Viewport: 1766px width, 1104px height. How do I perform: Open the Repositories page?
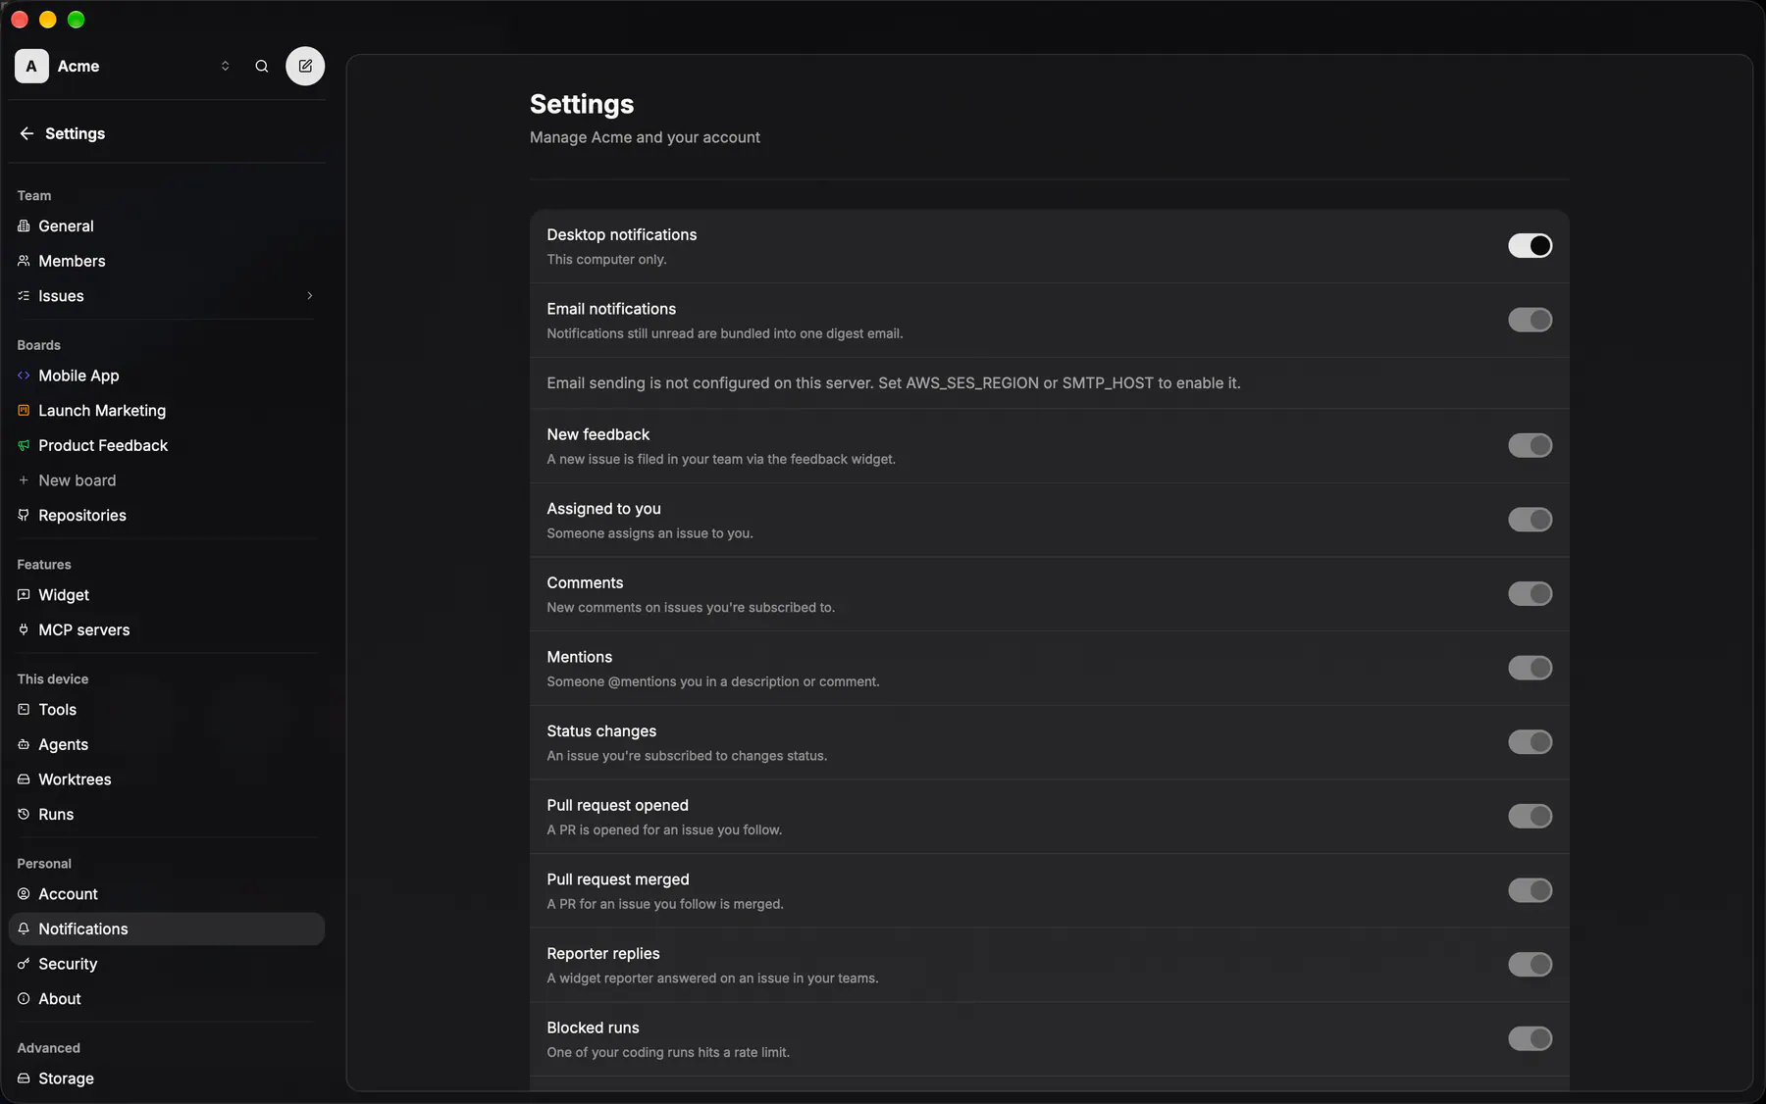[167, 515]
